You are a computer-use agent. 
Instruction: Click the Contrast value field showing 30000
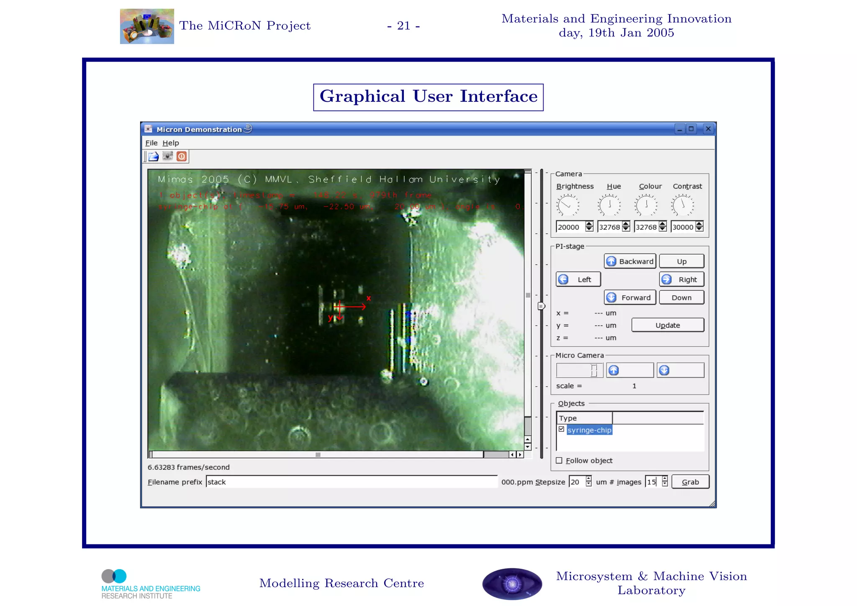point(683,227)
